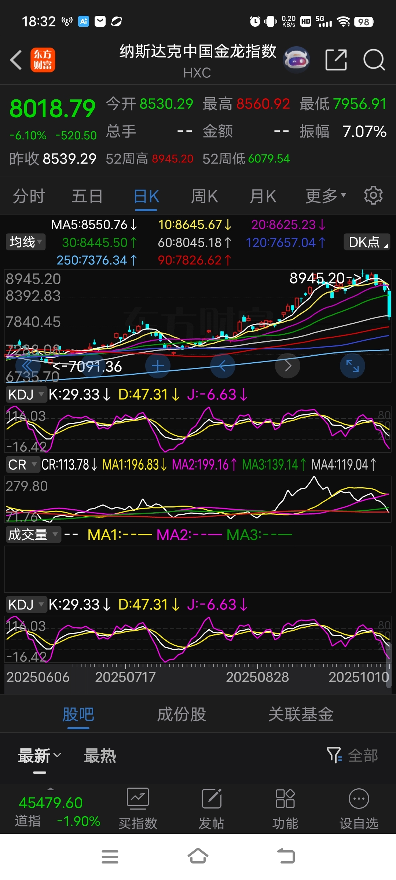Tap the Android recent apps menu button
This screenshot has height=880, width=396.
(x=110, y=857)
